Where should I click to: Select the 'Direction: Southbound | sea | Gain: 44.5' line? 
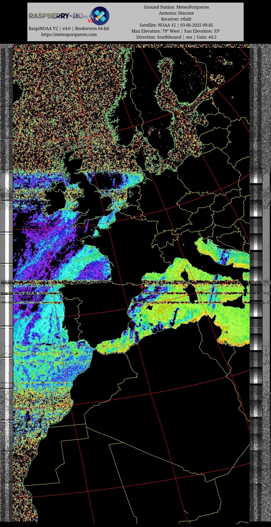pyautogui.click(x=176, y=37)
